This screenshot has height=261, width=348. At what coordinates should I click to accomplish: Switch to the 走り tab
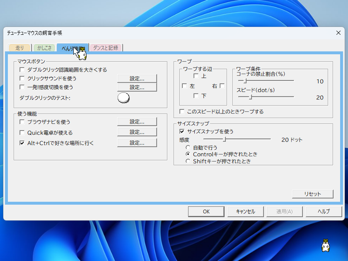[x=19, y=48]
